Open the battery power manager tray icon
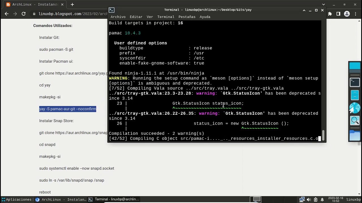The height and width of the screenshot is (203, 362). coord(316,199)
